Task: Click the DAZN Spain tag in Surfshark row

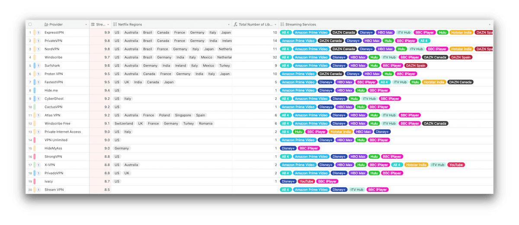Action: click(416, 66)
